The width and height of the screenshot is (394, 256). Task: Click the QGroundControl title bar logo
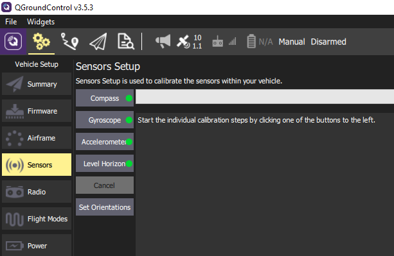(6, 7)
